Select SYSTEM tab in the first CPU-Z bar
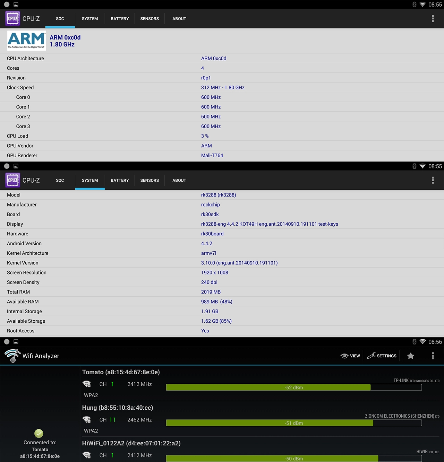The width and height of the screenshot is (444, 462). pyautogui.click(x=90, y=19)
